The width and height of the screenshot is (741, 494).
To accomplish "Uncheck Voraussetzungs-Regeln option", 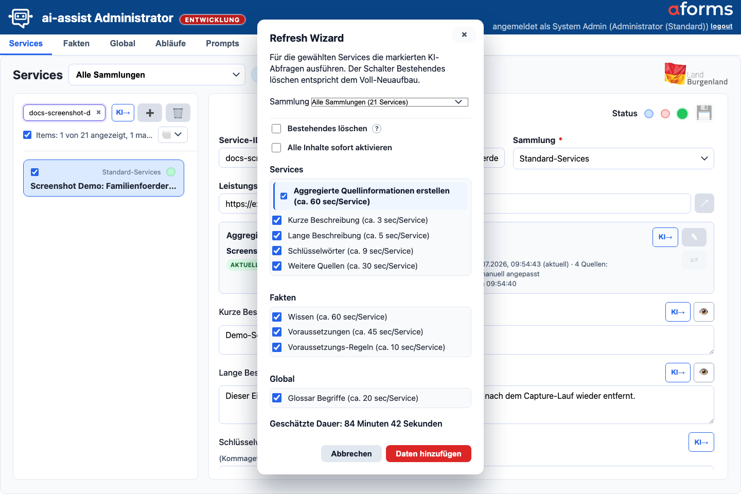I will (x=277, y=347).
